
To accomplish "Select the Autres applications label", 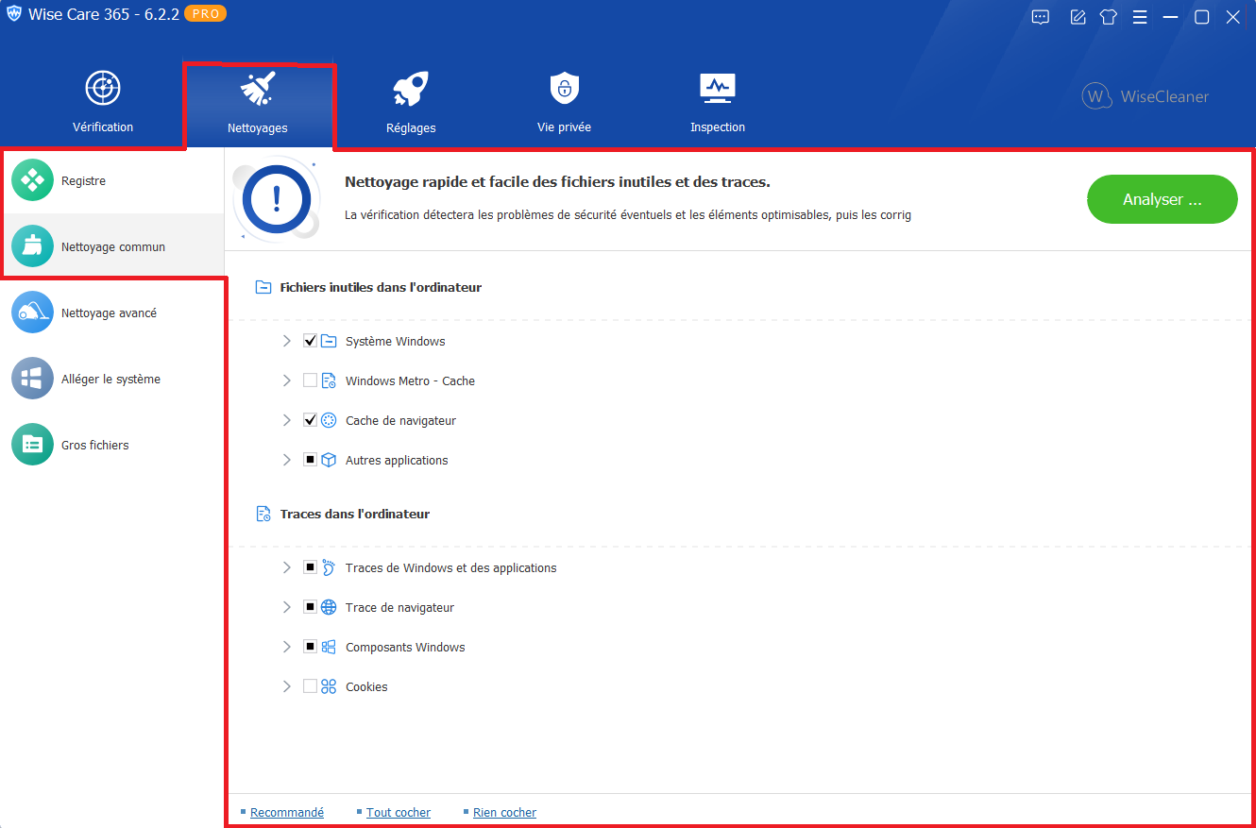I will (397, 460).
